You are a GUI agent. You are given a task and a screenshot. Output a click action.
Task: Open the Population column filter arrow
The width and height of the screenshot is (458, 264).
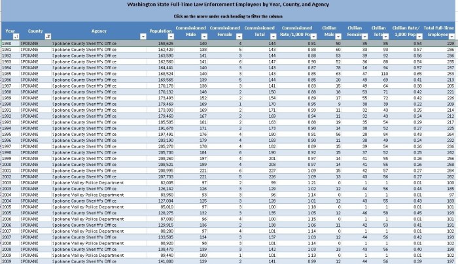pyautogui.click(x=169, y=37)
